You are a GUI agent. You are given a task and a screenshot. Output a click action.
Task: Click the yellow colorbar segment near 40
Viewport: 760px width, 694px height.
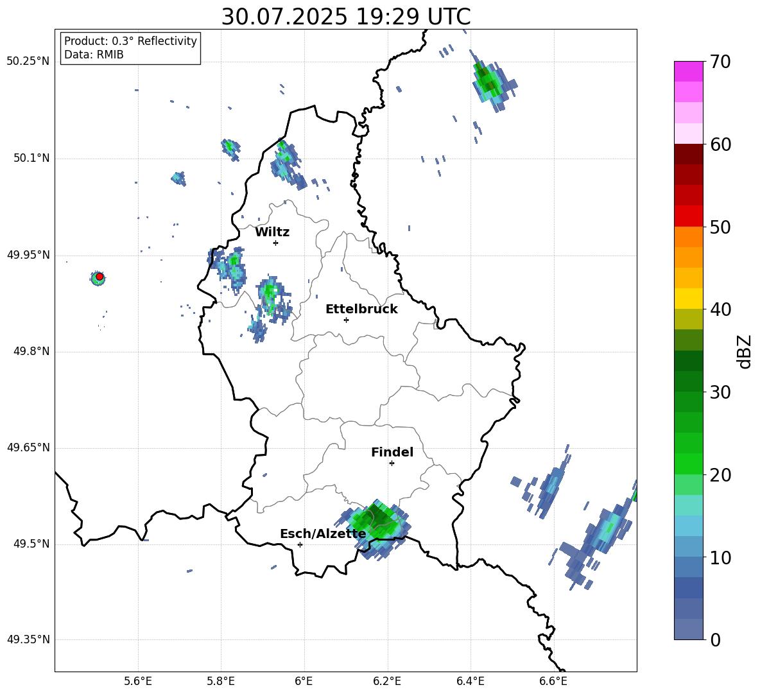pyautogui.click(x=688, y=299)
